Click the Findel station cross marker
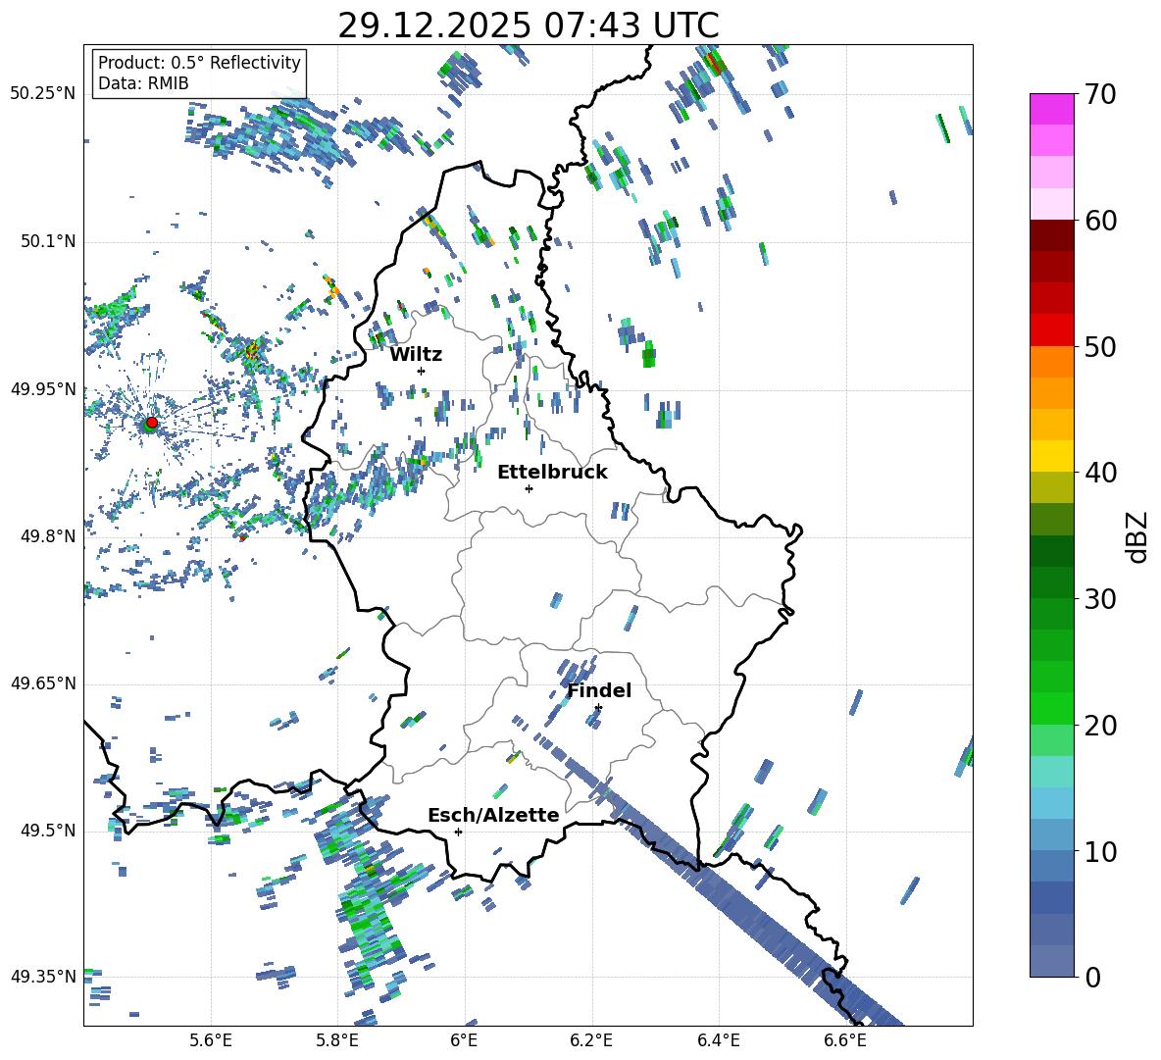The width and height of the screenshot is (1161, 1060). coord(598,708)
